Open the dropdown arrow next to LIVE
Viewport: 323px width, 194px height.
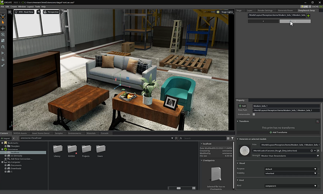[310, 6]
